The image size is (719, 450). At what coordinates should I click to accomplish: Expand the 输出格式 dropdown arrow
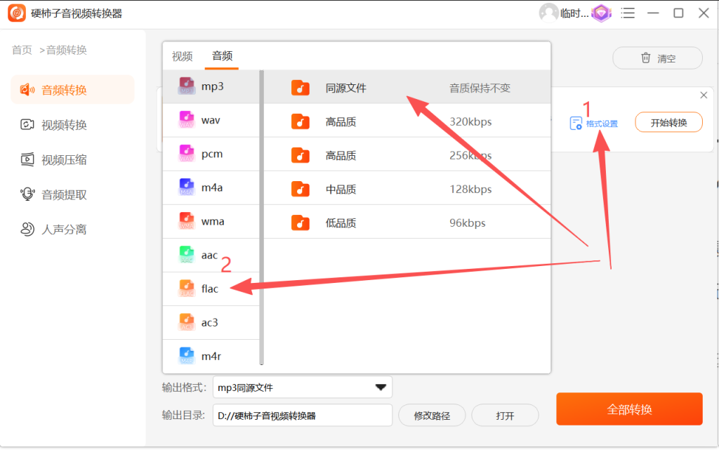point(381,388)
